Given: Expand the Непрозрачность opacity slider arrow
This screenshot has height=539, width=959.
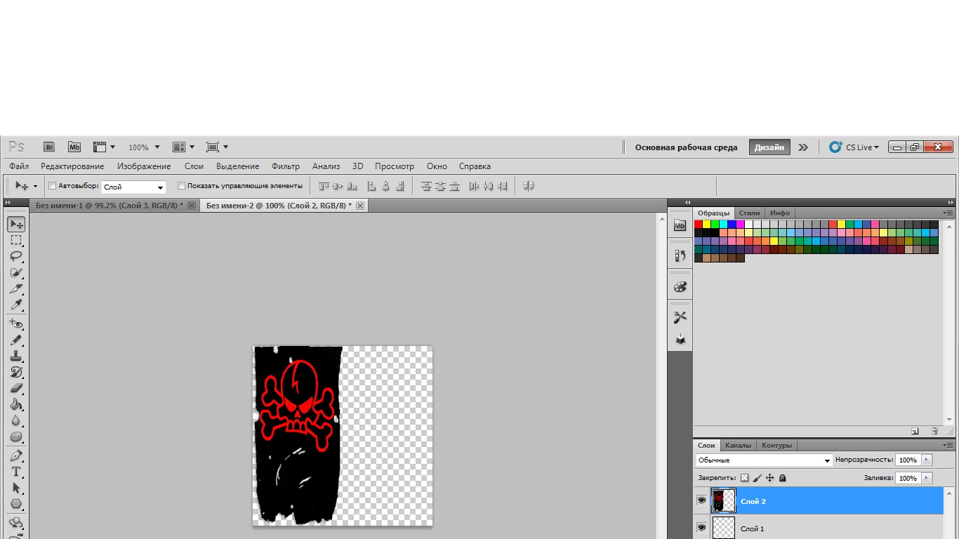Looking at the screenshot, I should click(927, 460).
